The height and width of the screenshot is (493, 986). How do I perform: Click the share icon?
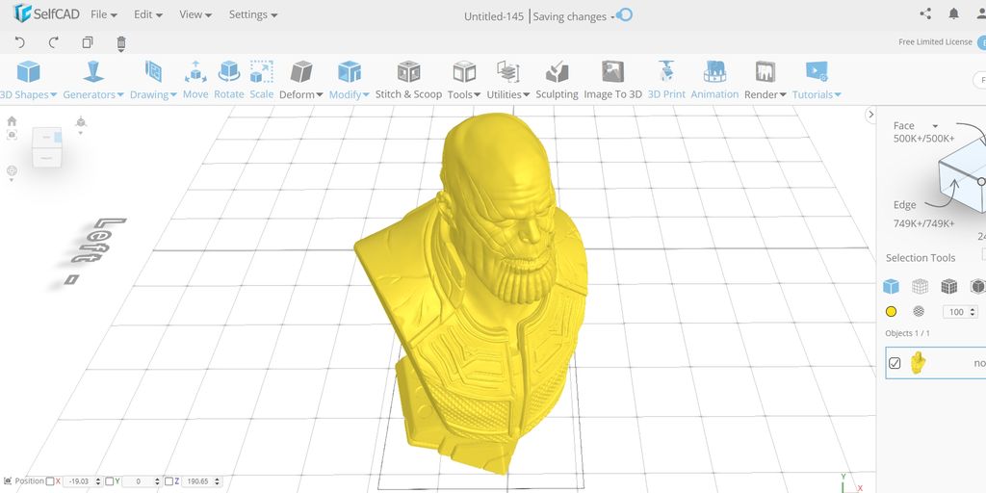tap(925, 14)
